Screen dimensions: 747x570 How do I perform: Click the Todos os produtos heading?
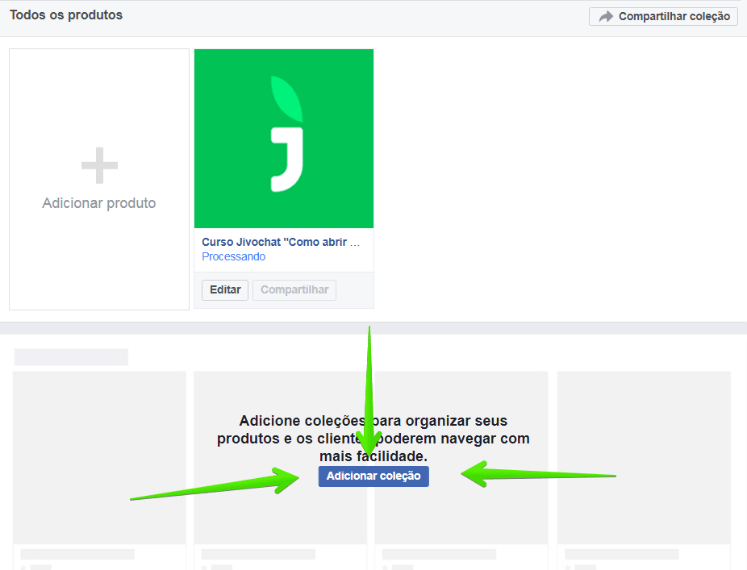66,15
